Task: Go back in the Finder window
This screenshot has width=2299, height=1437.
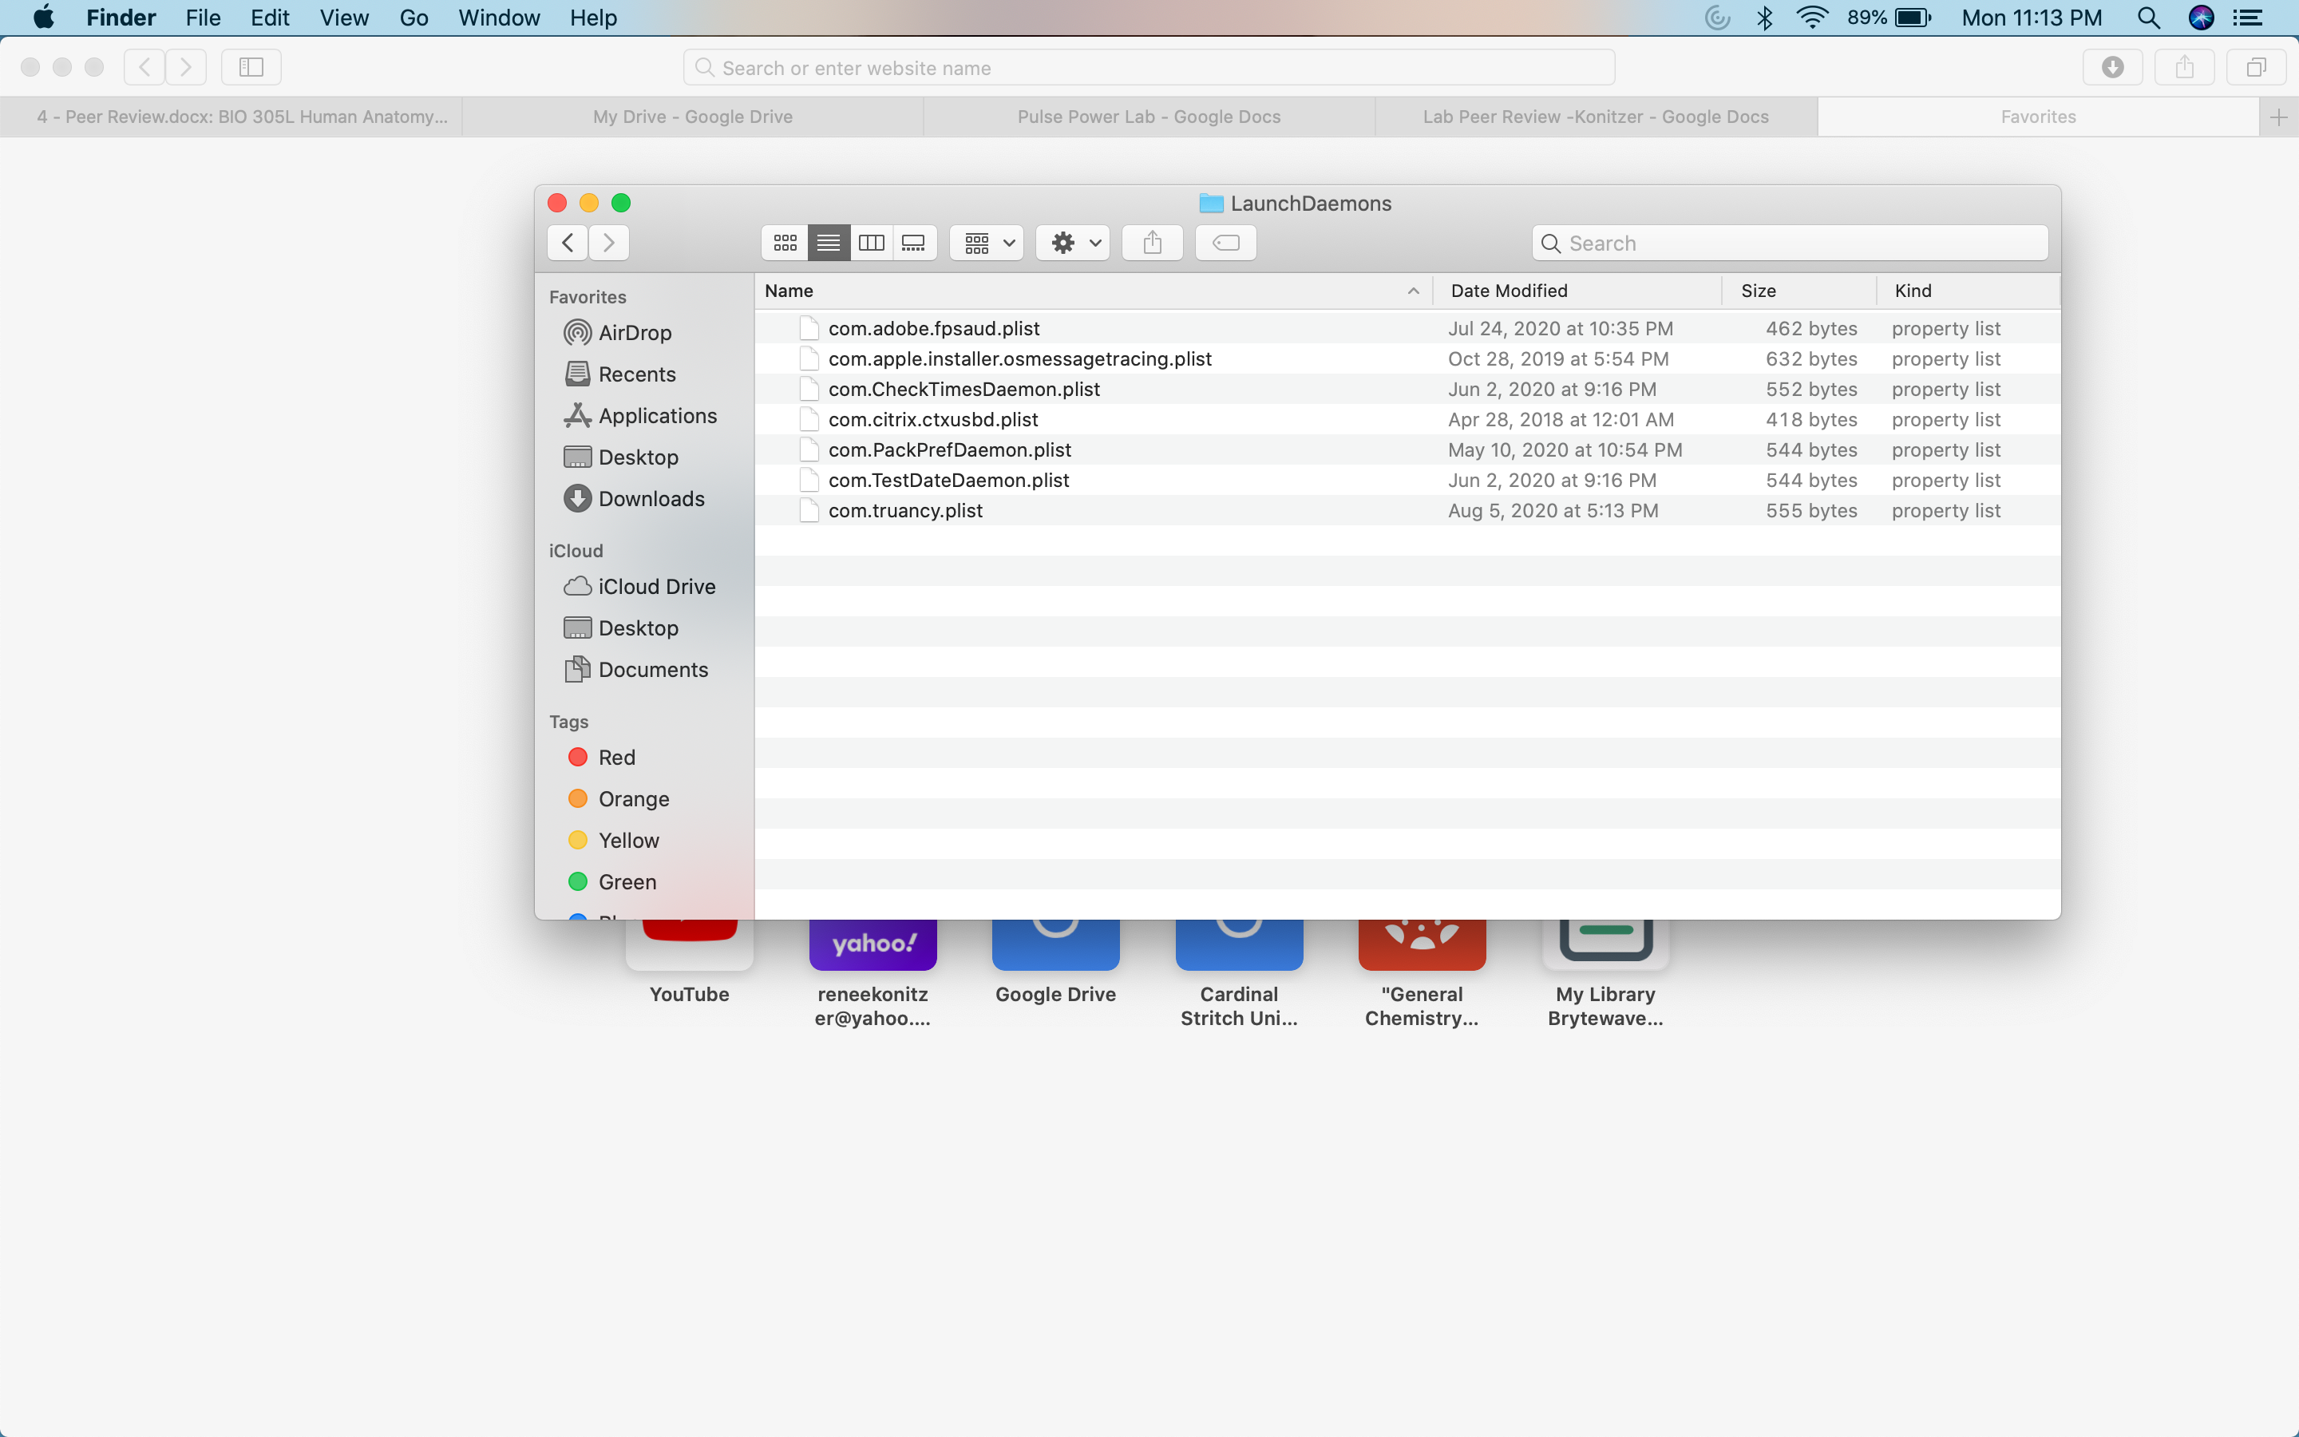Action: [567, 243]
